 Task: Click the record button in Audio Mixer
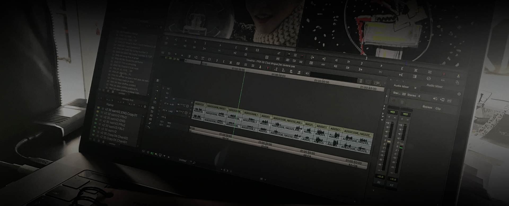(394, 101)
